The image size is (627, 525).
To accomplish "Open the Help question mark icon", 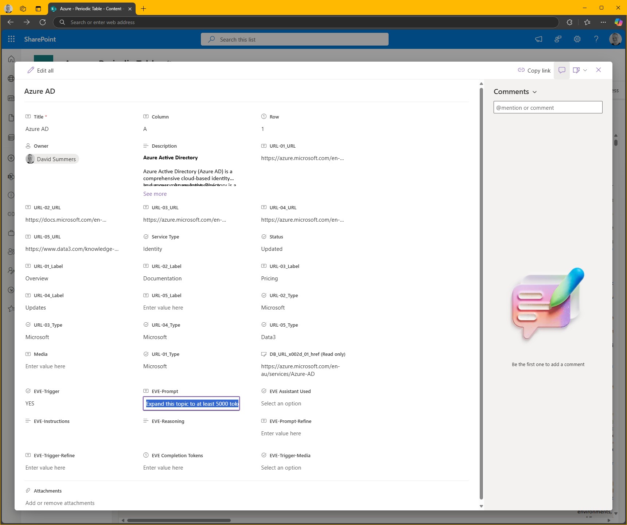I will click(x=596, y=39).
